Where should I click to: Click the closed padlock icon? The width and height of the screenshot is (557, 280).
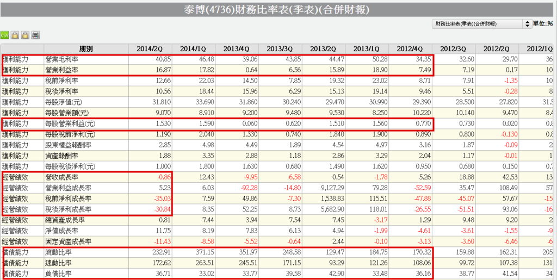click(x=15, y=35)
